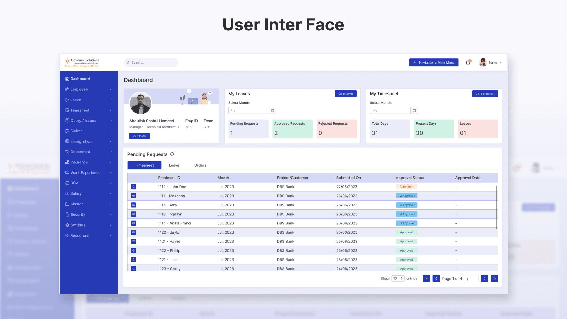Viewport: 567px width, 319px height.
Task: Open calendar icon in My Timesheet month field
Action: pos(414,110)
